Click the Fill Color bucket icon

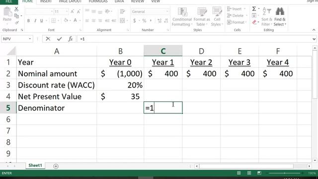coord(66,20)
